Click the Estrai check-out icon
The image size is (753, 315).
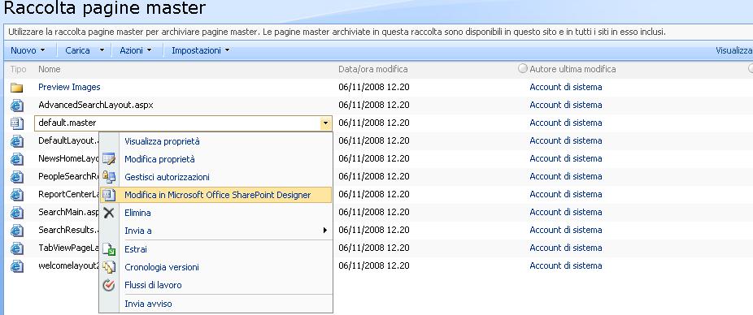click(x=109, y=249)
